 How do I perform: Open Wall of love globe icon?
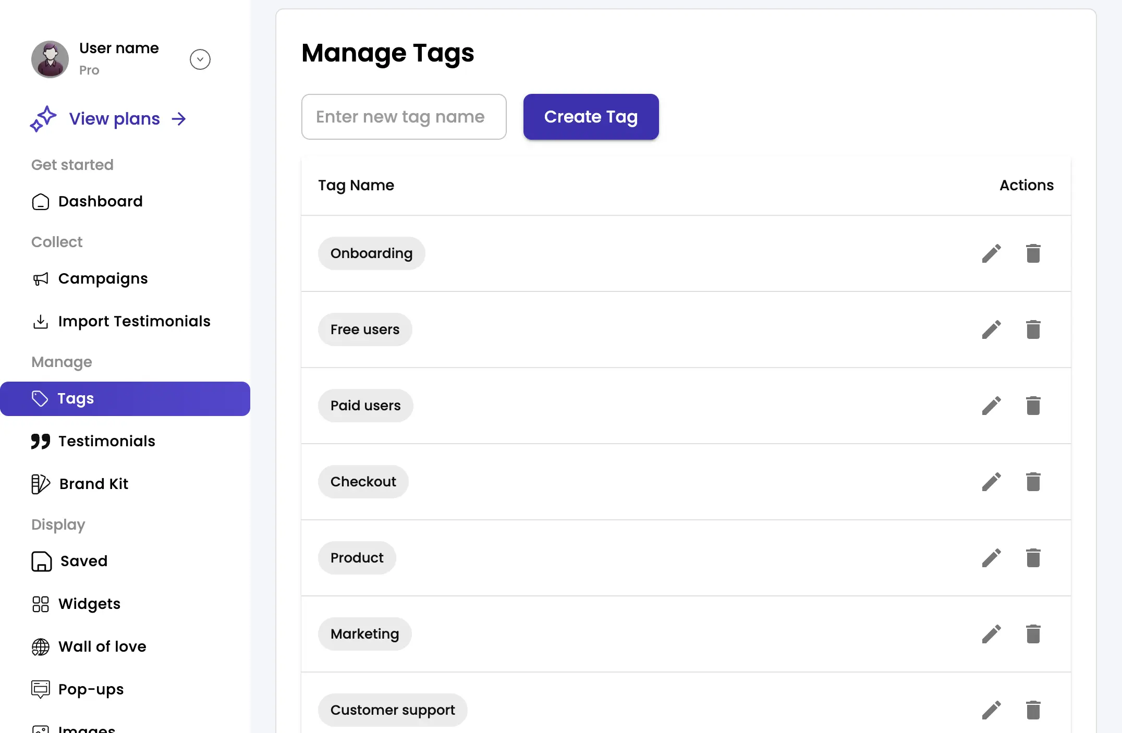(x=40, y=646)
